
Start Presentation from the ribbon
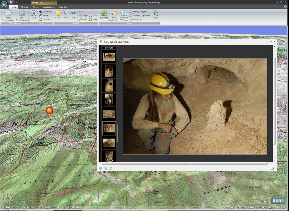click(x=8, y=16)
